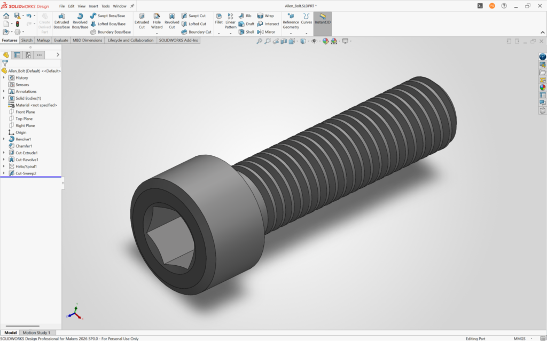Click the Mirror tool

pyautogui.click(x=266, y=31)
